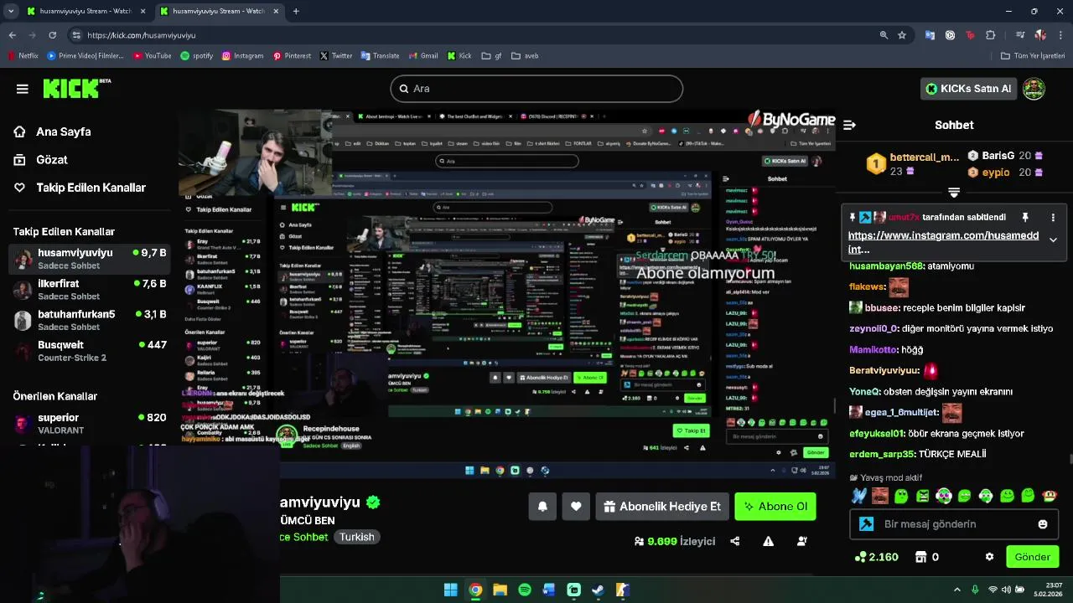The width and height of the screenshot is (1073, 603).
Task: Open user profile avatar menu
Action: (1034, 89)
